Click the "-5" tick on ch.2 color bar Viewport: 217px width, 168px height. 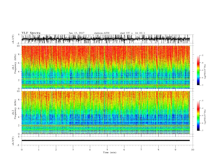[x=202, y=116]
